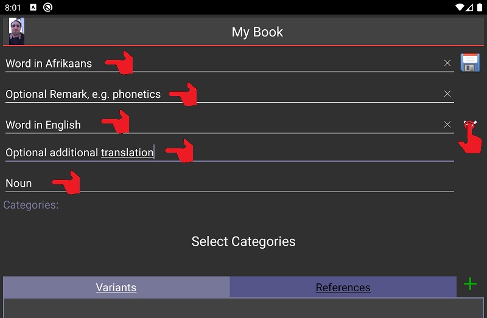
Task: Open the Variants tab
Action: pyautogui.click(x=116, y=287)
